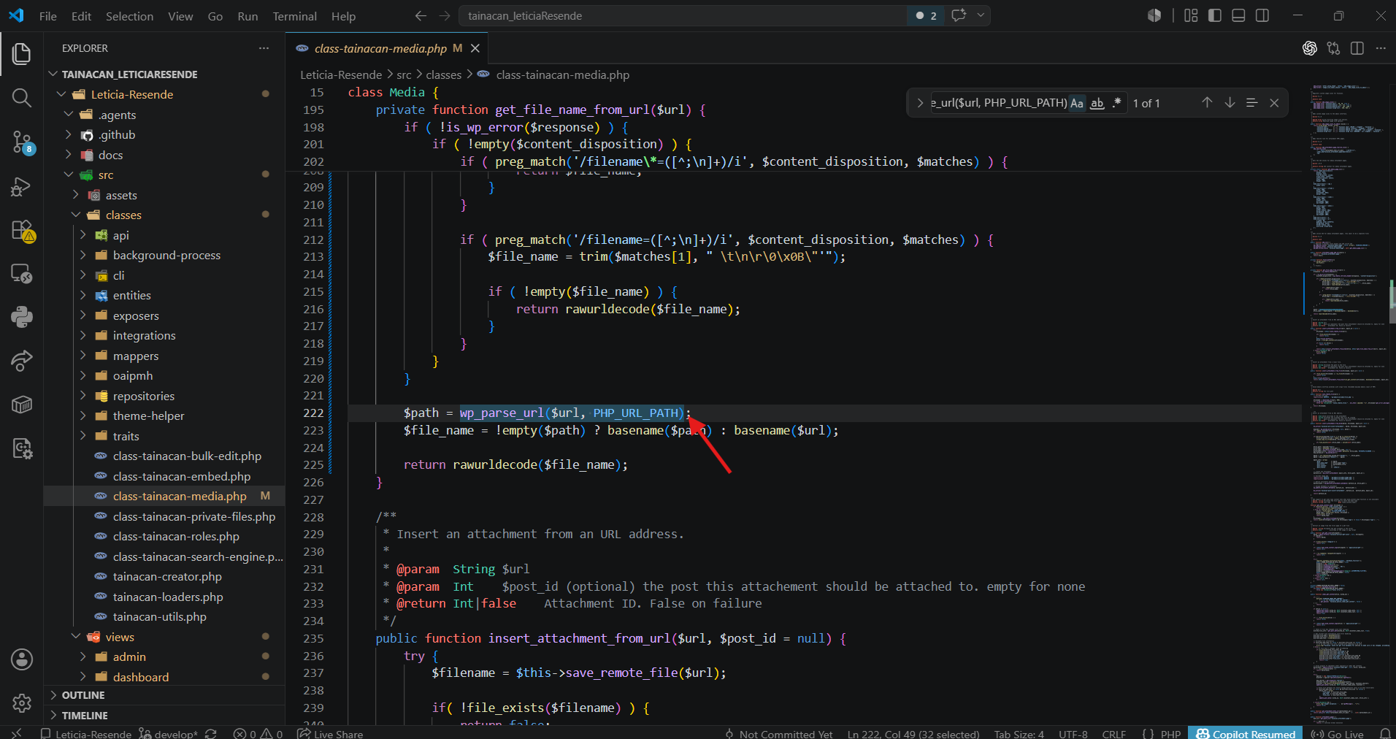Open the Selection menu

pos(129,16)
